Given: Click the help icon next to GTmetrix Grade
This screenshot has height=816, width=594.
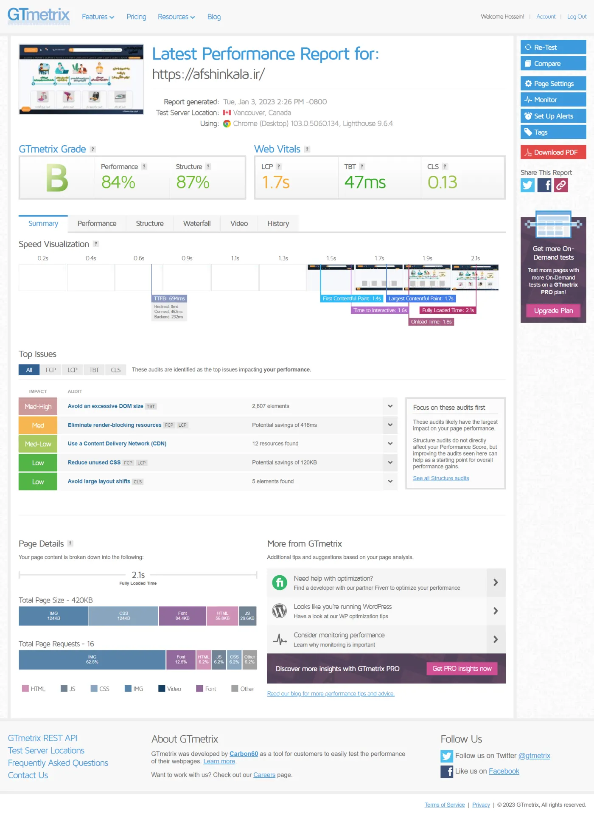Looking at the screenshot, I should pyautogui.click(x=92, y=149).
